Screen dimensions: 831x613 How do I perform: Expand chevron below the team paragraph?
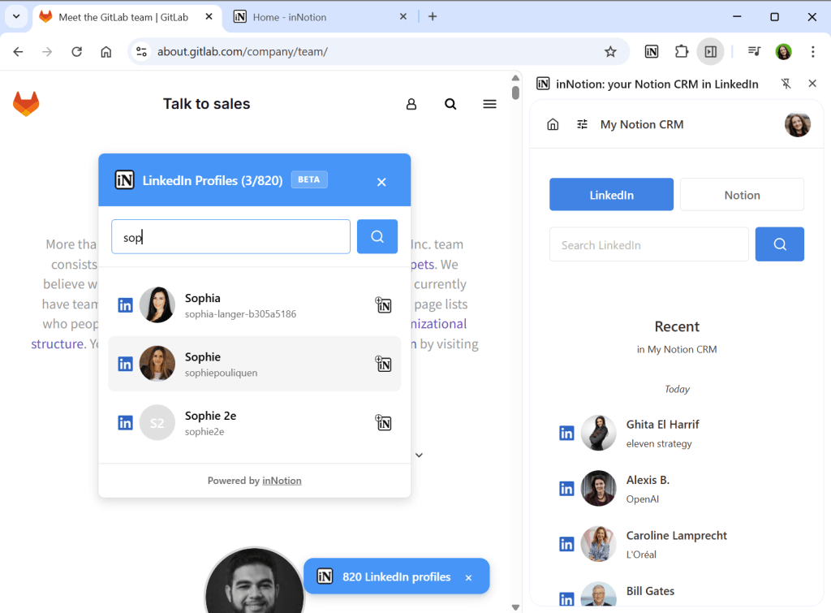pyautogui.click(x=419, y=455)
